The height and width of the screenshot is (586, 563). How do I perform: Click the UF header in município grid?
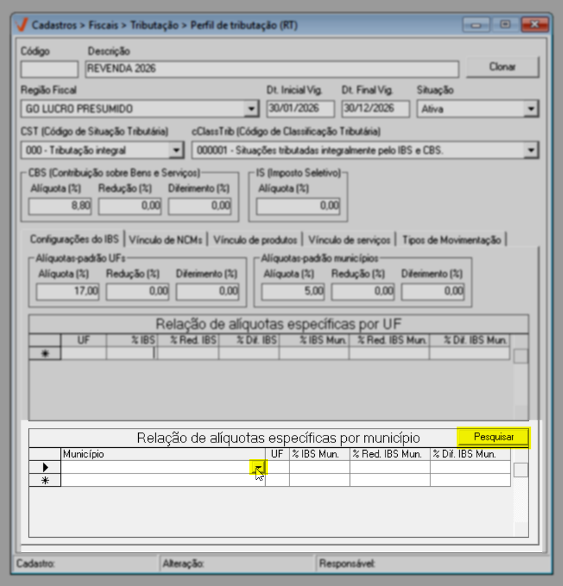pos(277,454)
